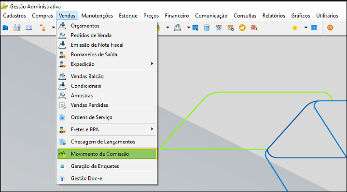Select Amostras menu entry
Viewport: 347px width, 192px height.
107,96
